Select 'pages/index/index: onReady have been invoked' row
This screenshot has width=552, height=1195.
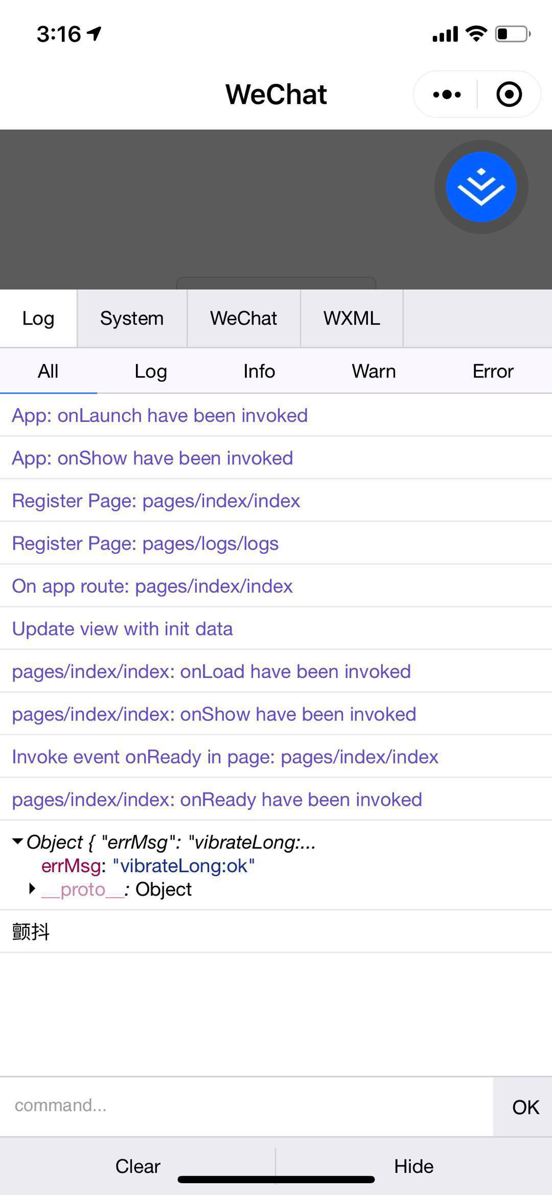tap(276, 799)
